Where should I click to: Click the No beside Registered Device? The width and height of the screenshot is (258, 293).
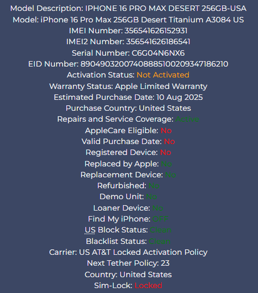click(x=165, y=152)
